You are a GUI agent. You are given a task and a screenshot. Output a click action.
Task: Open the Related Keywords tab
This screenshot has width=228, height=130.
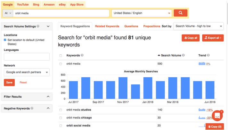[107, 26]
